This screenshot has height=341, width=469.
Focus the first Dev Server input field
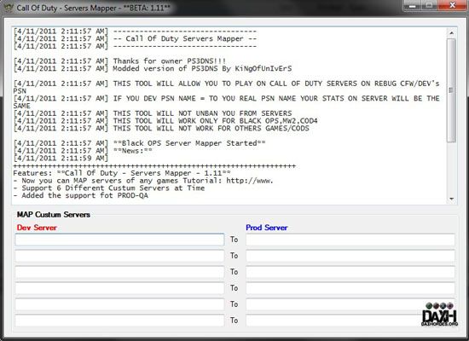pos(119,240)
